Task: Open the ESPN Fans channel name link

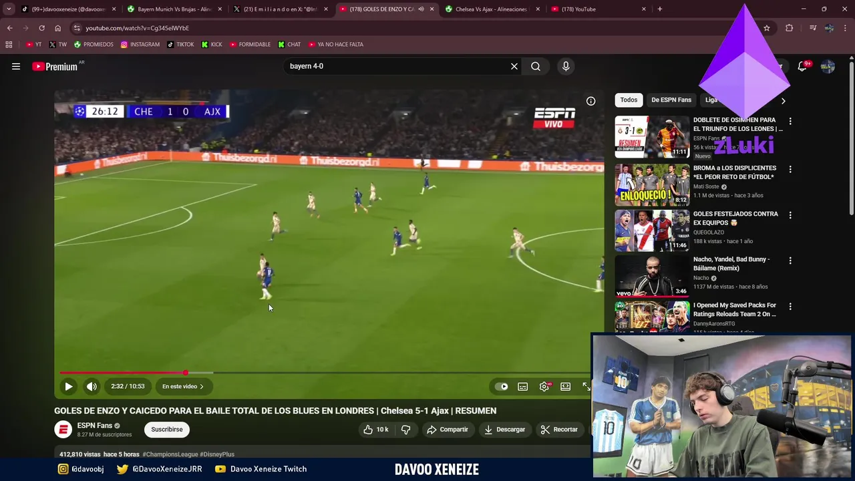Action: point(95,426)
